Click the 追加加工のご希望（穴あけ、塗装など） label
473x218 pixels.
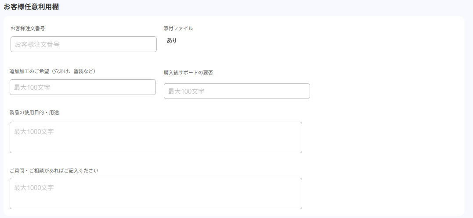[x=53, y=71]
